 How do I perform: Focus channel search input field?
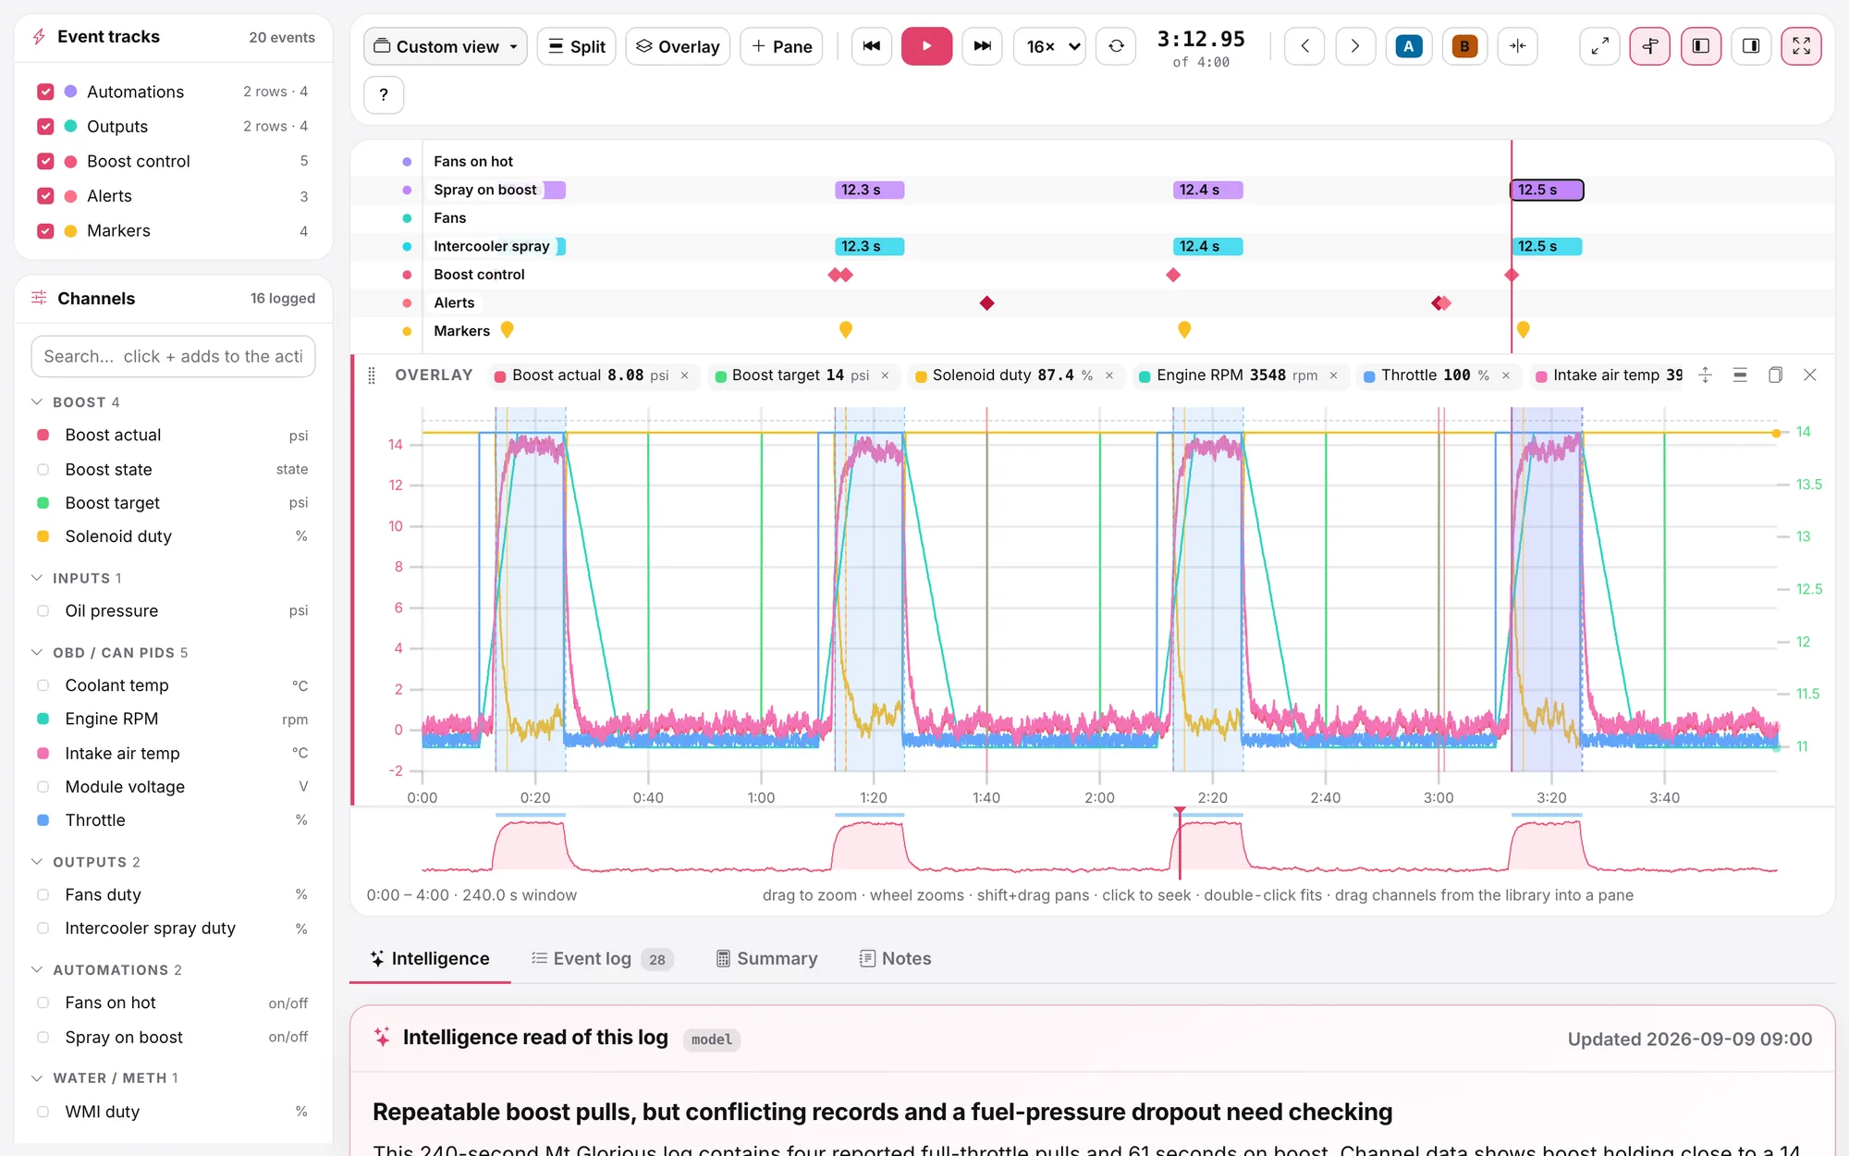click(x=173, y=357)
